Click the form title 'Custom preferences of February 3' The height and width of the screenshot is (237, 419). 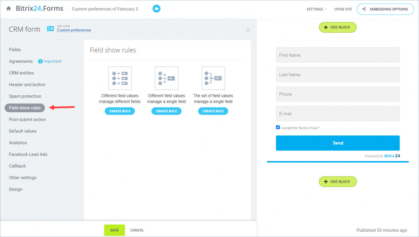pyautogui.click(x=105, y=9)
